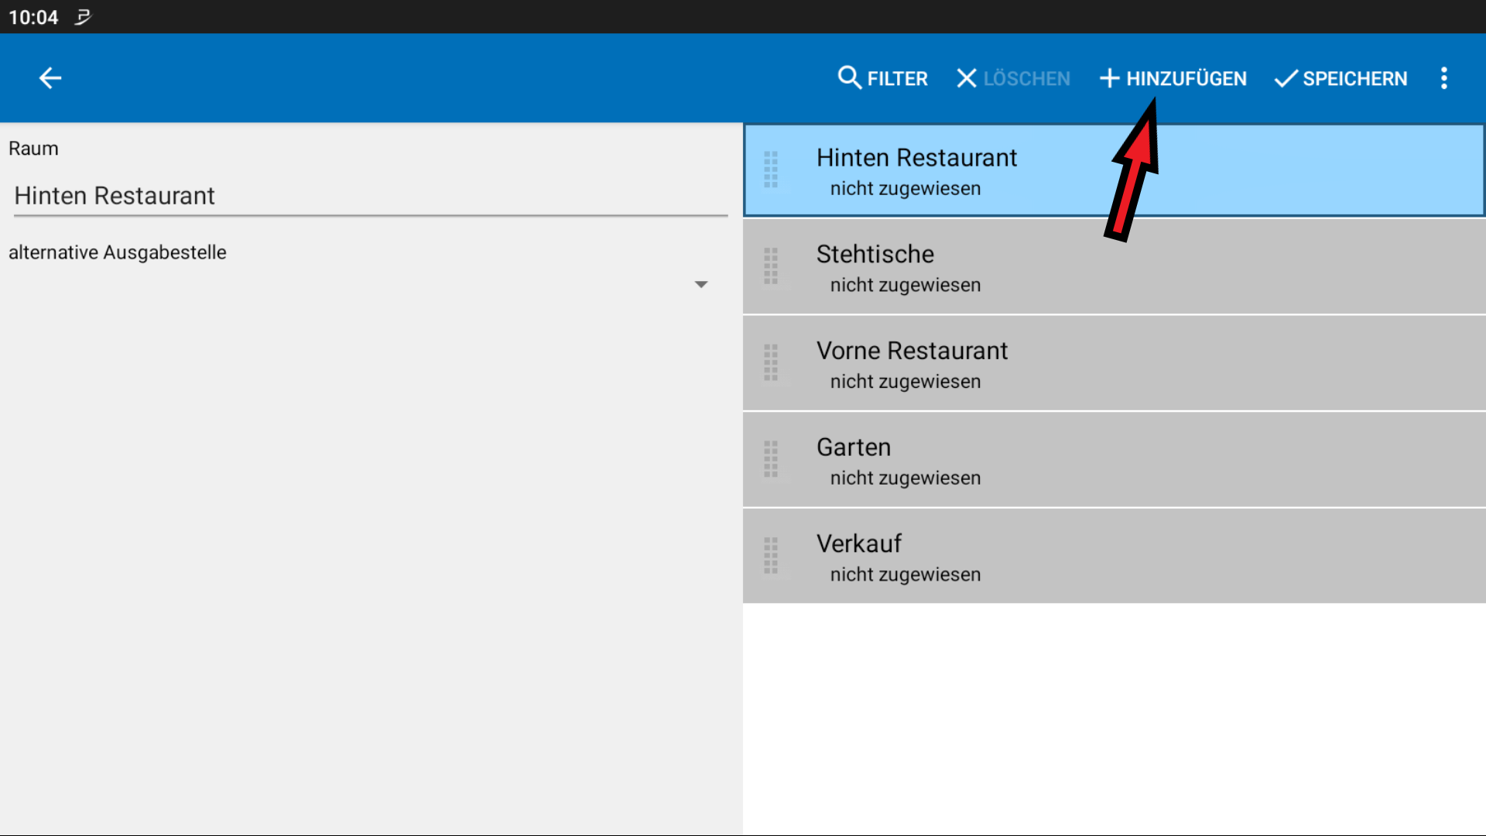Image resolution: width=1486 pixels, height=836 pixels.
Task: Click the plus icon beside HINZUFÜGEN
Action: (x=1110, y=77)
